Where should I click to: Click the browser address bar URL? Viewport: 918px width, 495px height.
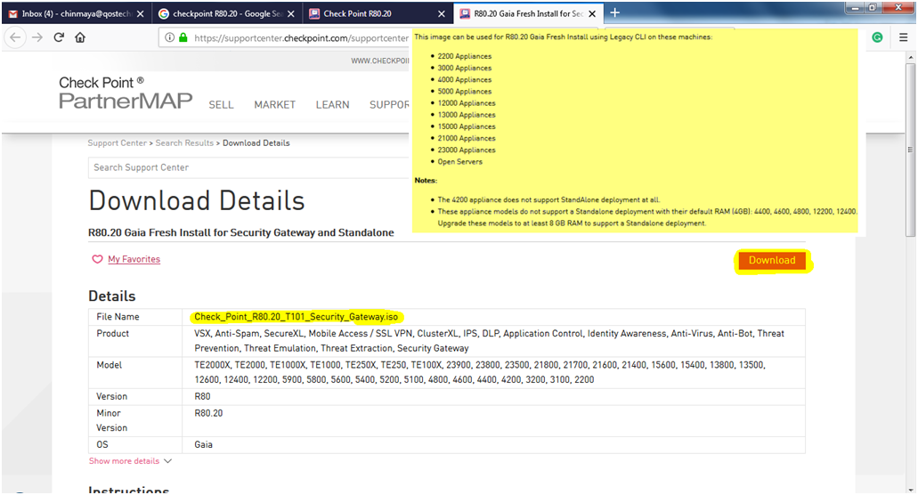[x=301, y=38]
